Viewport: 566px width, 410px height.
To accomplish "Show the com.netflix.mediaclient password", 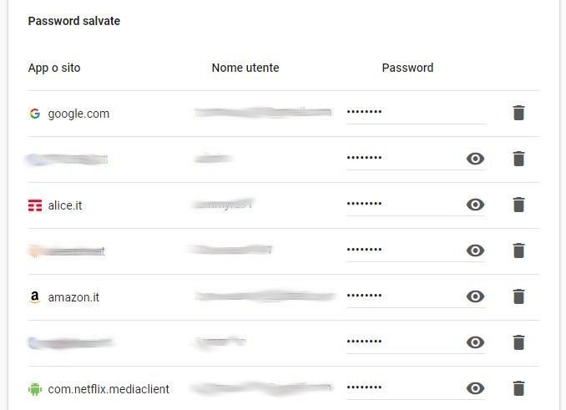I will 476,388.
